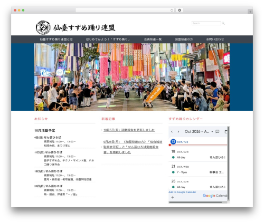Click the すずめ踊りカレンダー heading
The width and height of the screenshot is (264, 223).
(185, 119)
